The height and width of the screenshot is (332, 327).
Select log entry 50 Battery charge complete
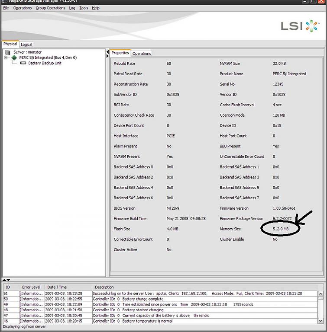coord(160,299)
